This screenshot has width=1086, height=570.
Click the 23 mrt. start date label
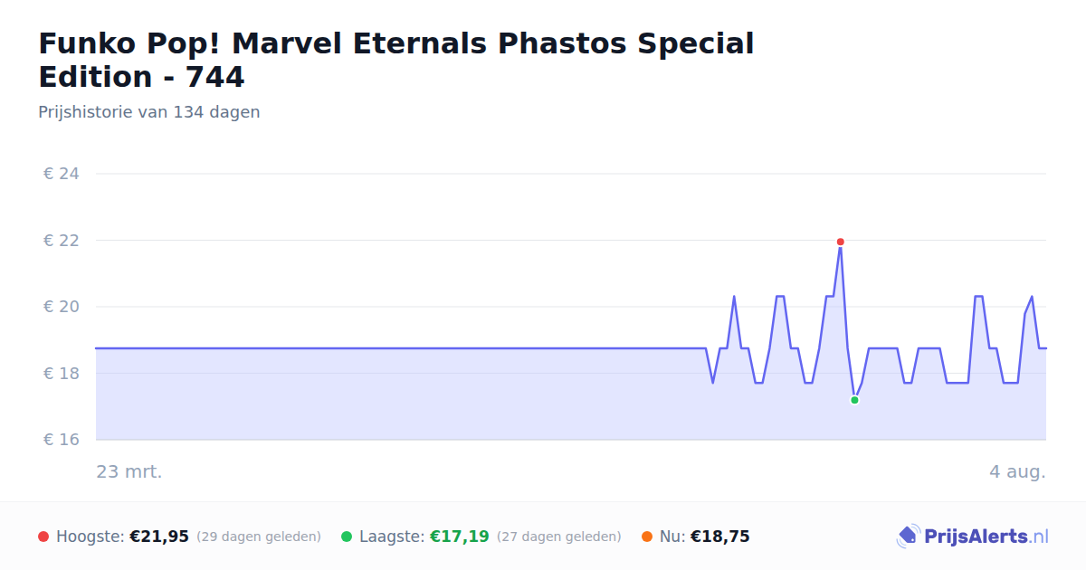click(x=129, y=471)
